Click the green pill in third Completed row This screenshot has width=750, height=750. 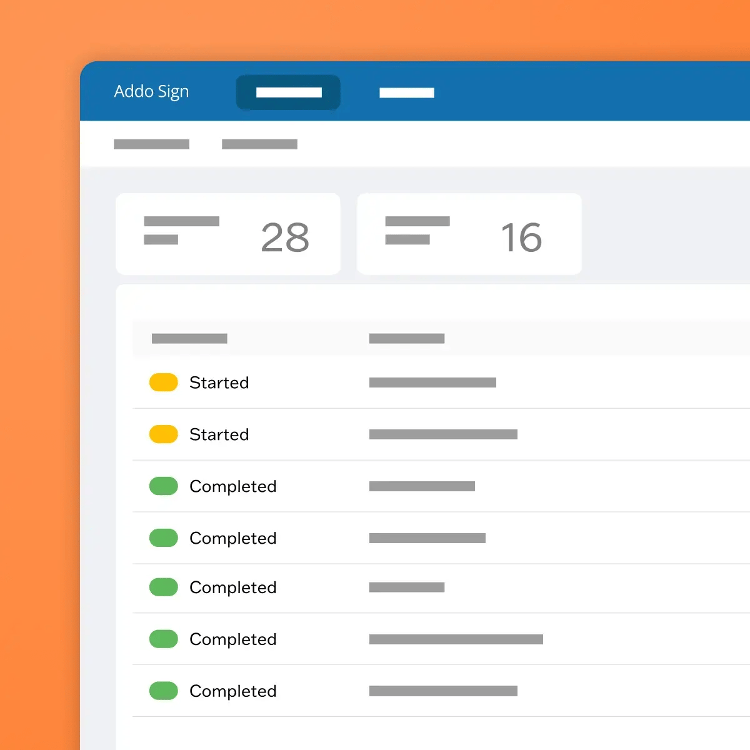[164, 587]
